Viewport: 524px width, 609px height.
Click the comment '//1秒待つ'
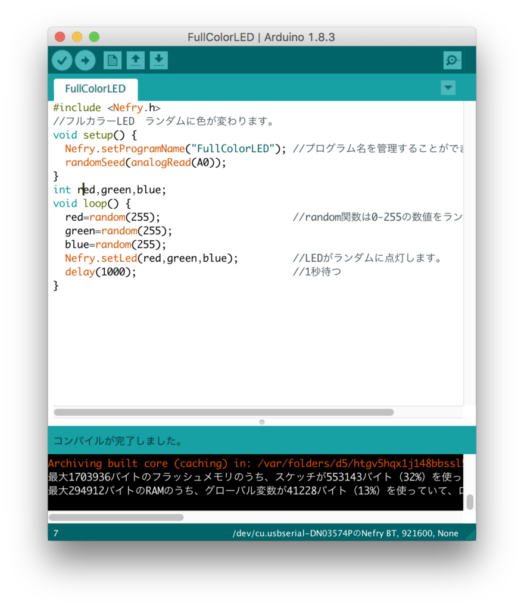pyautogui.click(x=317, y=272)
